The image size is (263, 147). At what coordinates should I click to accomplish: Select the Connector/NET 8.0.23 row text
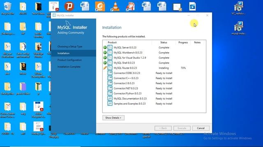(126, 88)
